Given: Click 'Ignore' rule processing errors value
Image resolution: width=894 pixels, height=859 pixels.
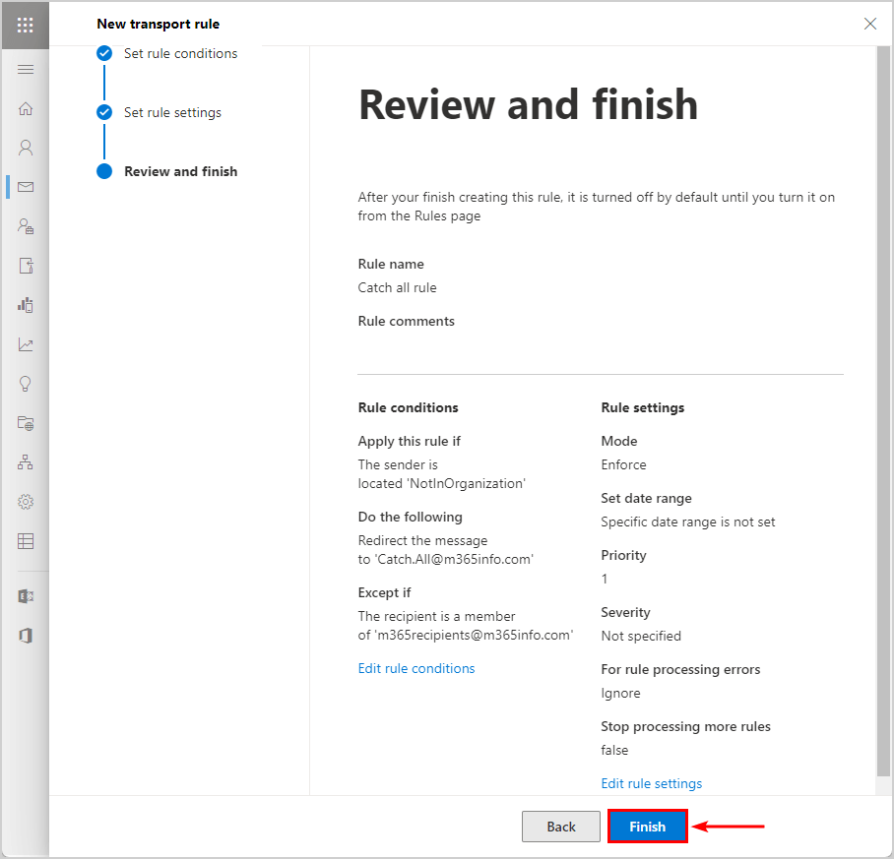Looking at the screenshot, I should [x=620, y=694].
